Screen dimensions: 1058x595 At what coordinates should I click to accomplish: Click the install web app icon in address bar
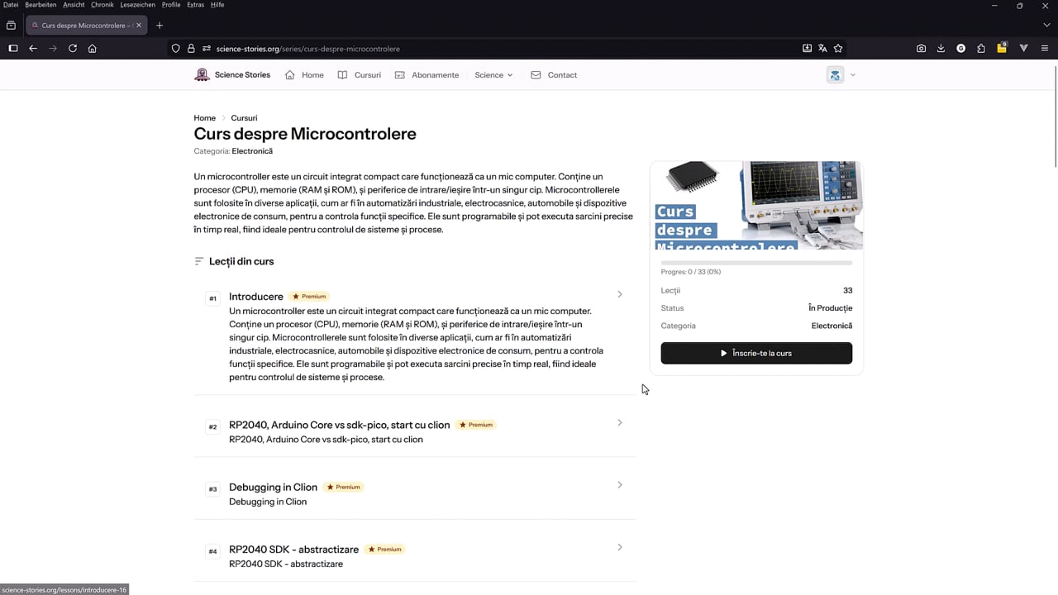pyautogui.click(x=808, y=49)
